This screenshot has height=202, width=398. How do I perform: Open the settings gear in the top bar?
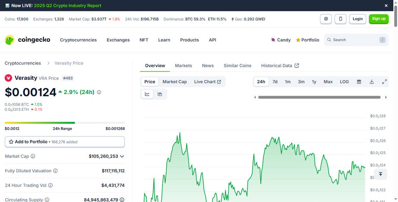coord(326,19)
